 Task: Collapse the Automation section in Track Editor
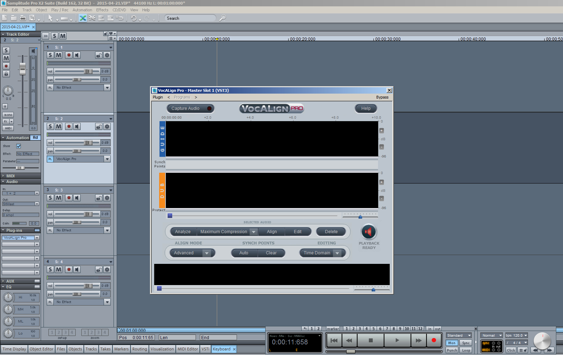3,138
